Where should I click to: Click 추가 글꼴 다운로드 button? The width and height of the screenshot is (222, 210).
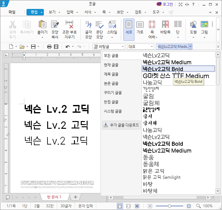(121, 125)
